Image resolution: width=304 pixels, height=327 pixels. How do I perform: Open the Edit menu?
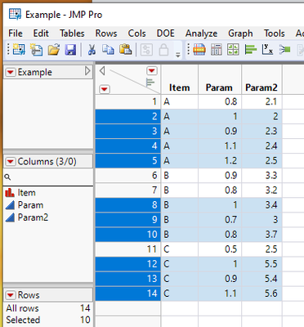[41, 34]
